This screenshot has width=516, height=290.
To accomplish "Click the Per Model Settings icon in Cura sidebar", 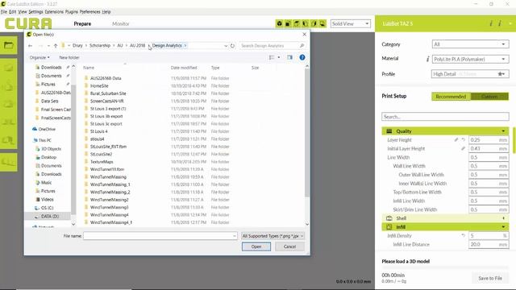I will point(9,141).
